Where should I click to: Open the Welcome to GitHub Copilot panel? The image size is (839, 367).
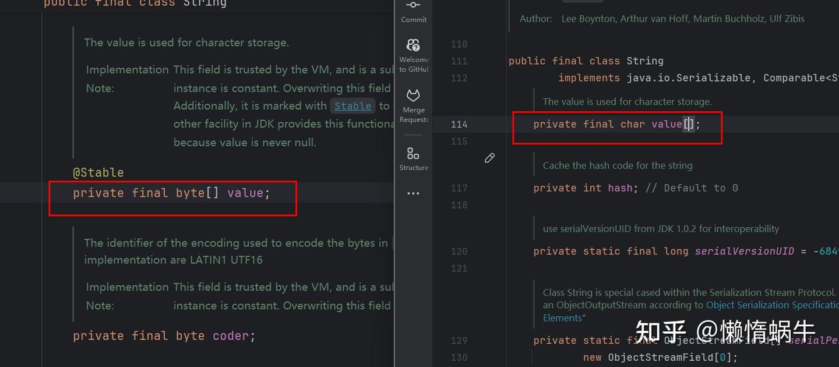pos(414,51)
